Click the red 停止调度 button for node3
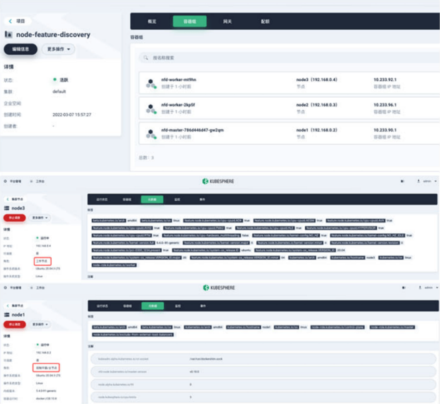Viewport: 440px width, 404px height. (14, 218)
